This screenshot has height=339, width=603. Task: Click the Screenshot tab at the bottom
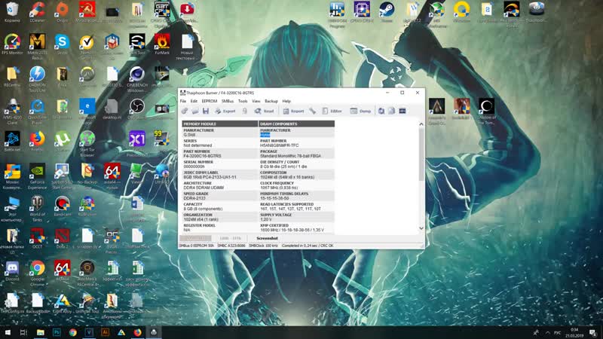coord(267,238)
